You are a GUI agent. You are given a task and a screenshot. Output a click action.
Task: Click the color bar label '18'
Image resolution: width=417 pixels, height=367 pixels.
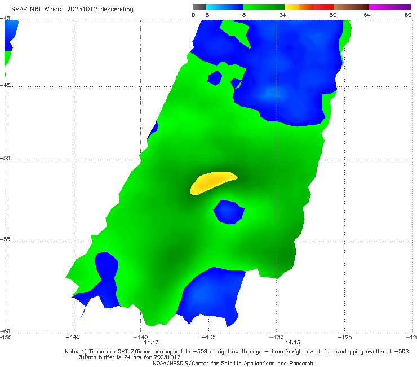pyautogui.click(x=242, y=15)
